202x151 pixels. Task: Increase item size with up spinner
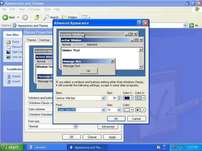coord(119,97)
